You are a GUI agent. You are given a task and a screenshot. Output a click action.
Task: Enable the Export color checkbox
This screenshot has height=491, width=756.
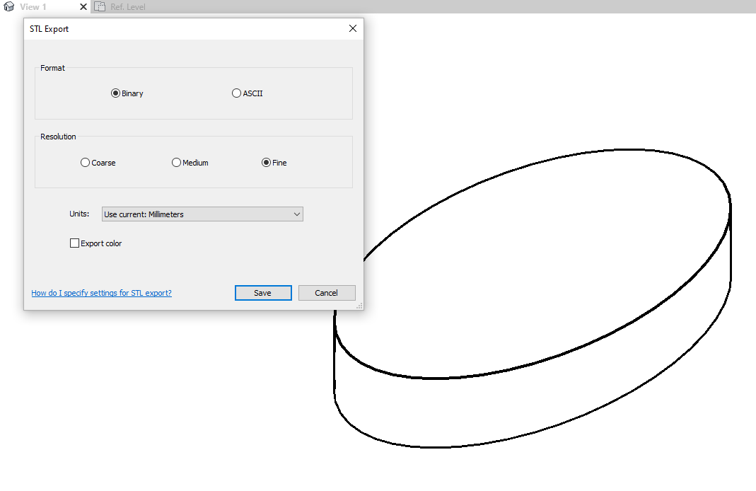click(x=75, y=243)
